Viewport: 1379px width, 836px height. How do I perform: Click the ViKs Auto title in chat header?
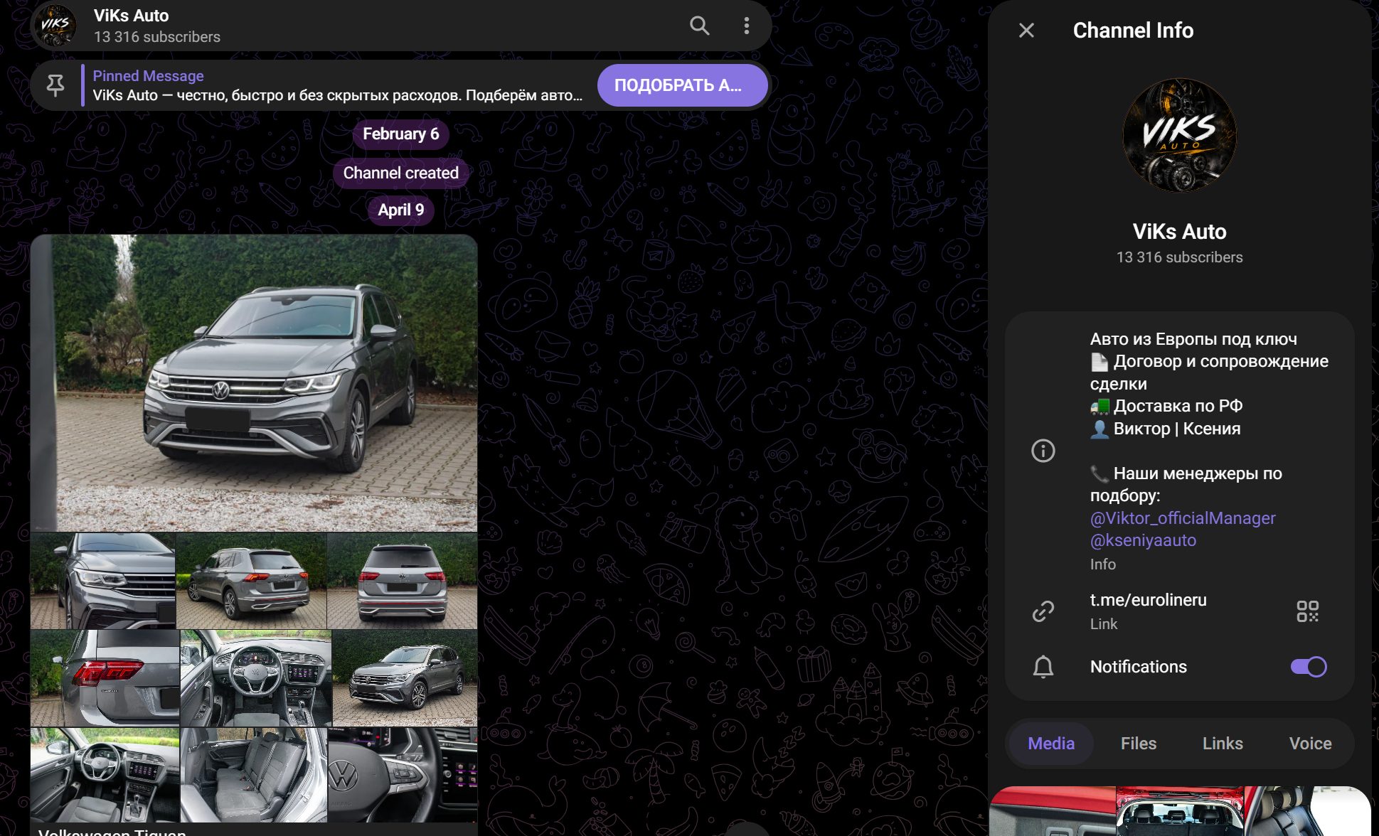(131, 16)
